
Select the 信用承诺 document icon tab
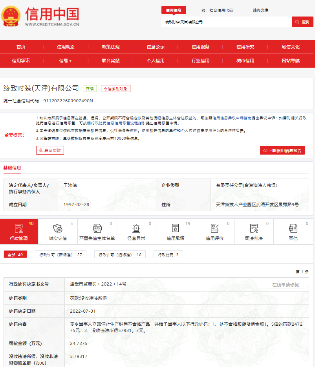click(x=176, y=231)
